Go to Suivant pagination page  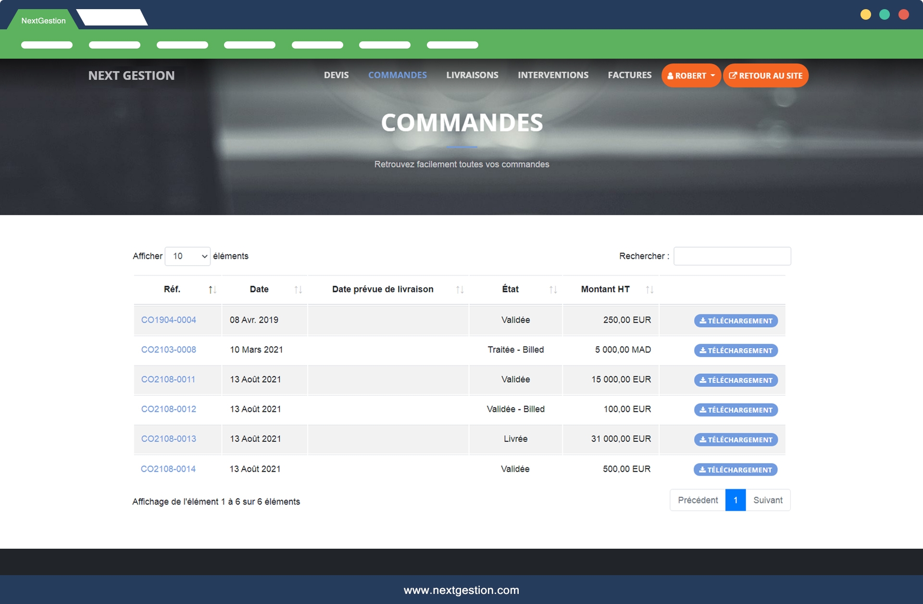point(768,500)
